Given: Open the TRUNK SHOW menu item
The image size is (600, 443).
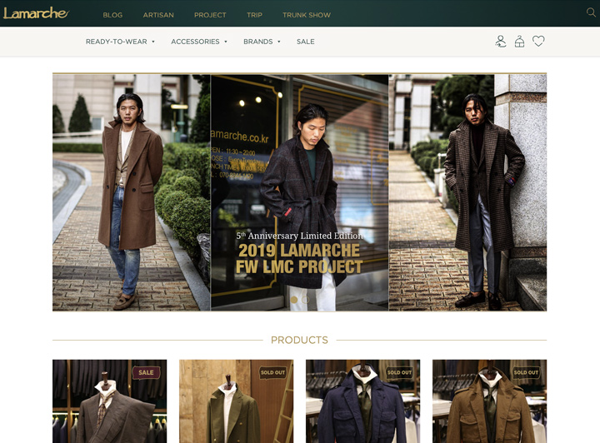Looking at the screenshot, I should pos(306,15).
